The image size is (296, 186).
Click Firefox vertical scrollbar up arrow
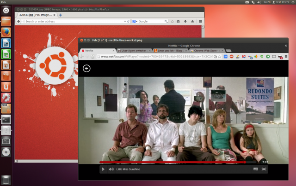(x=203, y=27)
